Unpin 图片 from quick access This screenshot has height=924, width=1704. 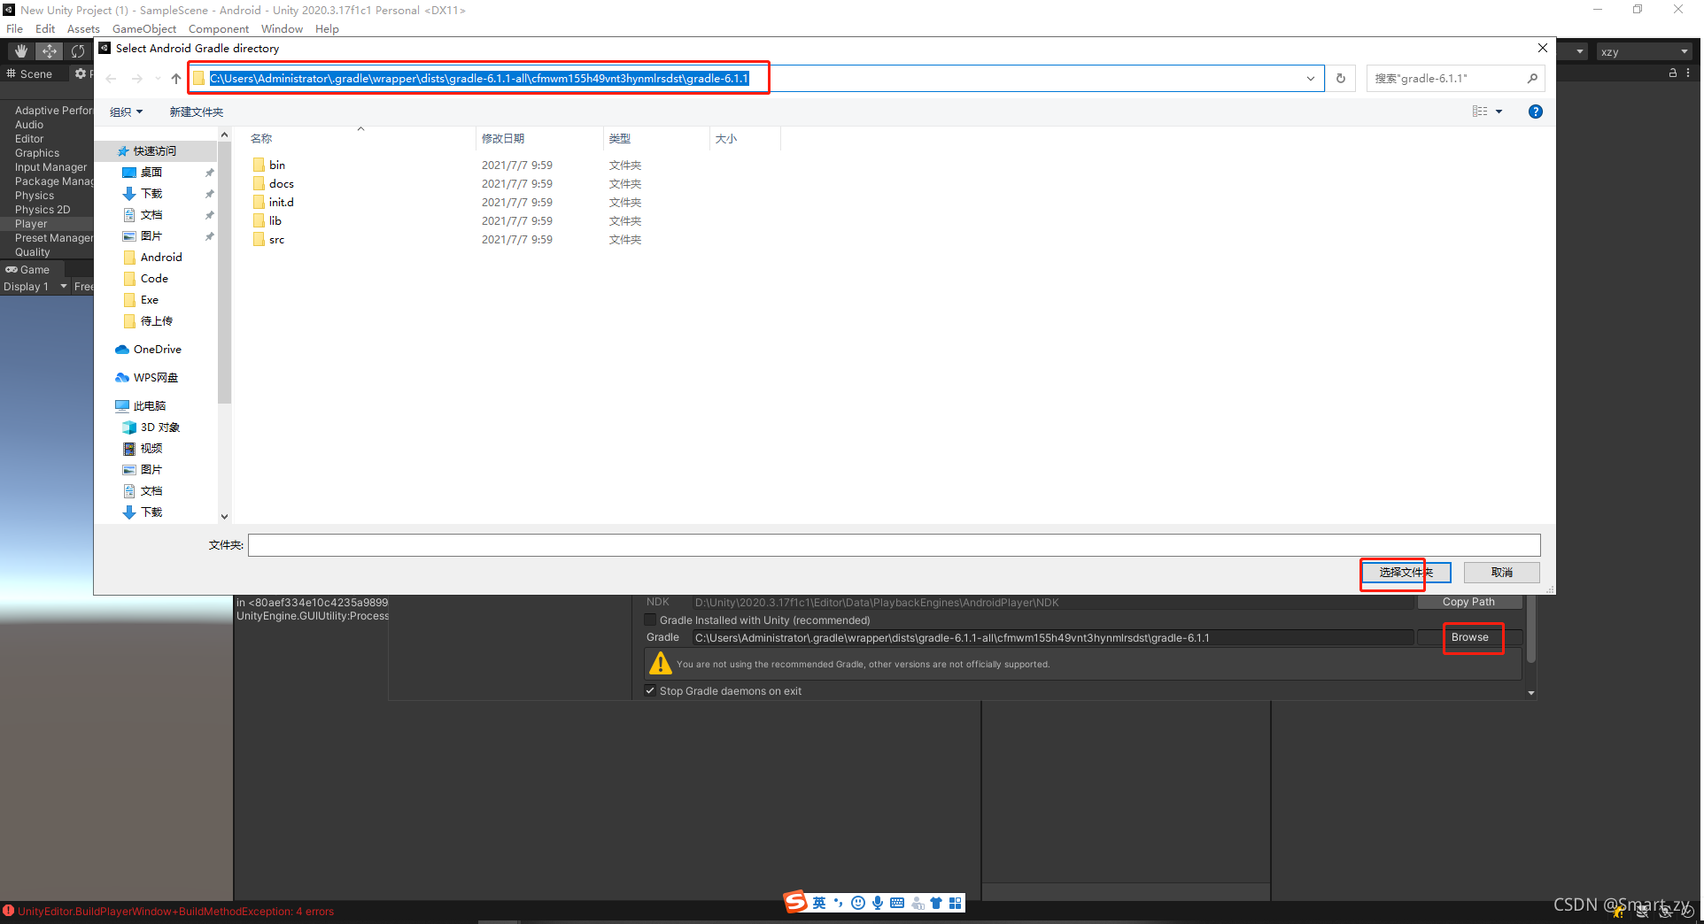[210, 236]
